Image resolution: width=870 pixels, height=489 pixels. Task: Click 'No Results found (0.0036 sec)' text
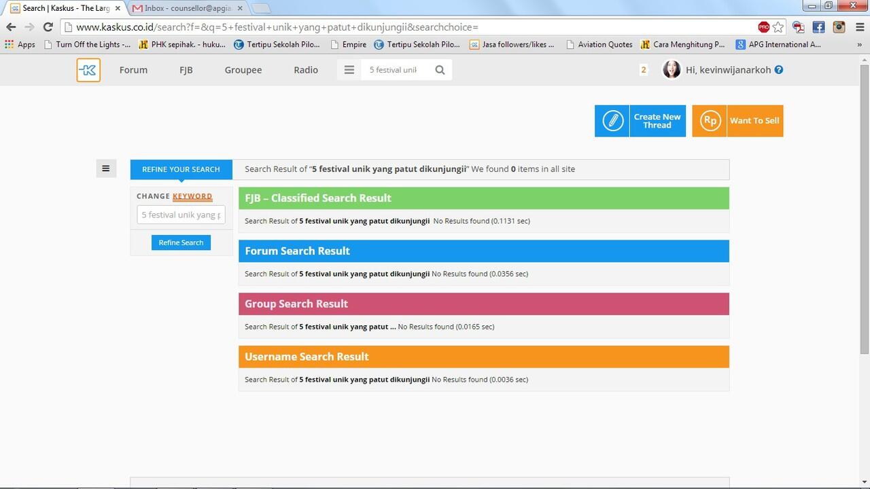[x=480, y=380]
